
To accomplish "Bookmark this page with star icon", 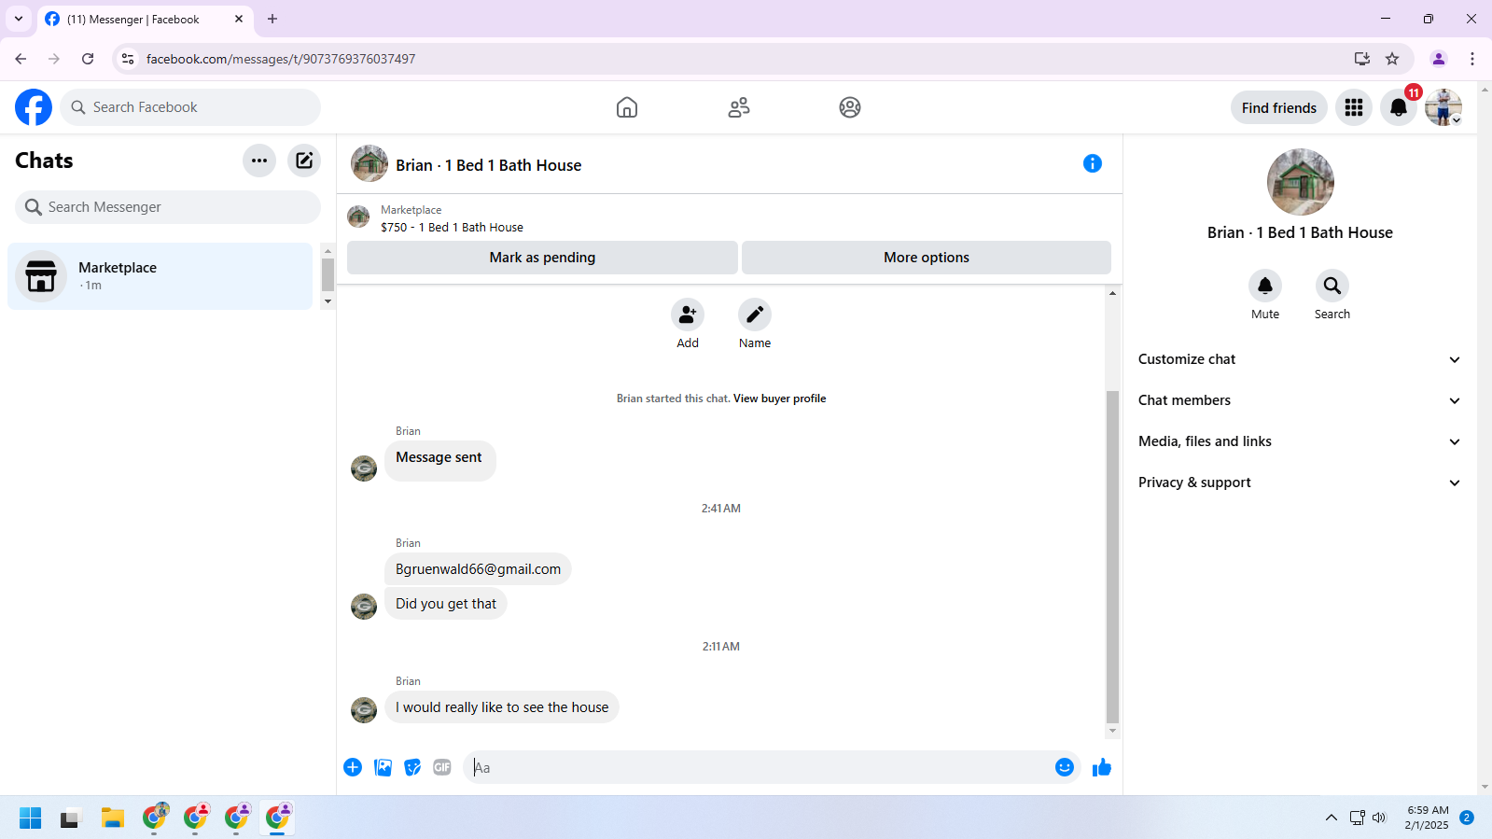I will tap(1392, 59).
